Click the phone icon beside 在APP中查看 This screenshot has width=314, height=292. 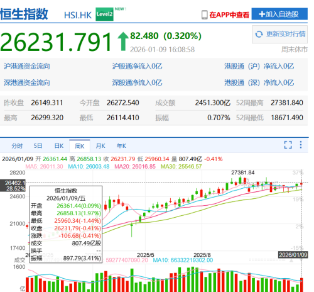pos(205,14)
